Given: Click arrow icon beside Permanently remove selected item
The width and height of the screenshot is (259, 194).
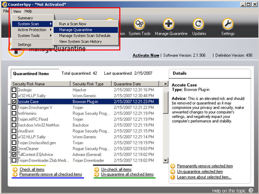Looking at the screenshot, I should 172,166.
